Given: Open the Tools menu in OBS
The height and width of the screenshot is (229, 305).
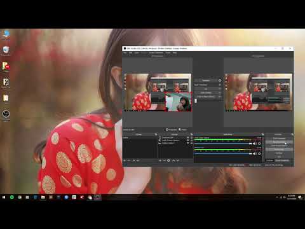Looking at the screenshot, I should tap(168, 53).
